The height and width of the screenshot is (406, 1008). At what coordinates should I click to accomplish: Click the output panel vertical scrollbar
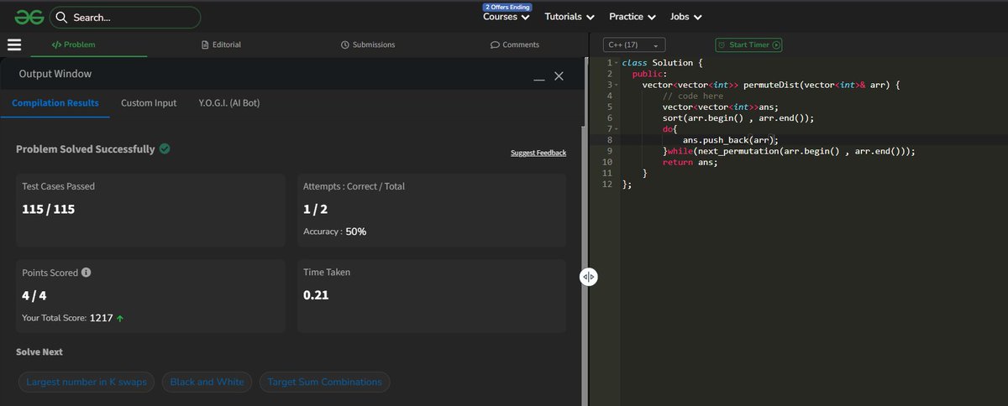click(x=583, y=91)
